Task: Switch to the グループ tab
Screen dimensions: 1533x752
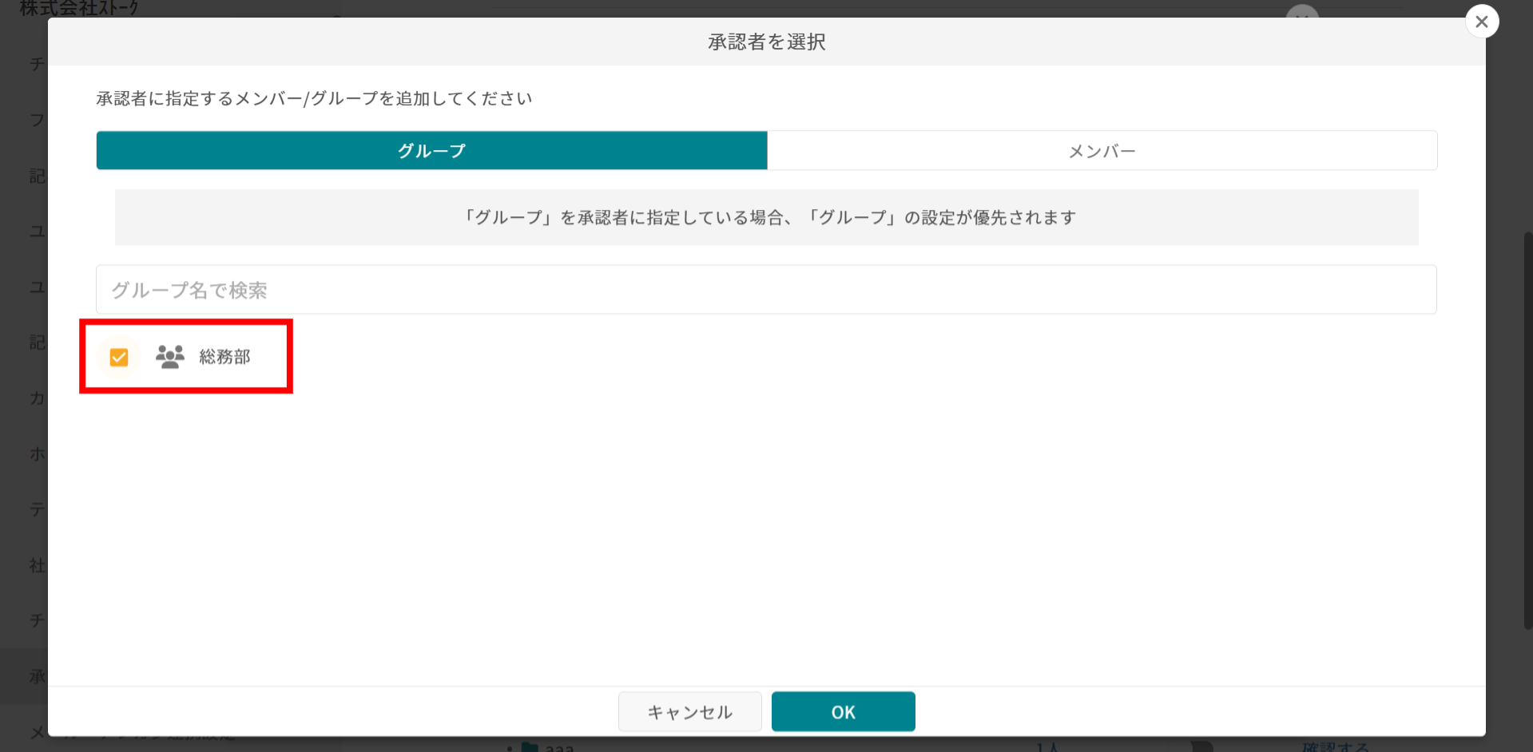Action: (431, 151)
